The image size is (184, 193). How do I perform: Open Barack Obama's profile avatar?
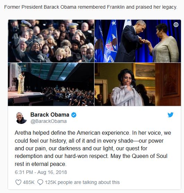click(x=21, y=118)
